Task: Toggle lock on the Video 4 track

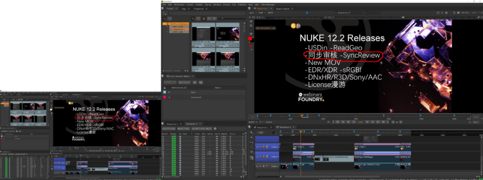Action: (257, 157)
